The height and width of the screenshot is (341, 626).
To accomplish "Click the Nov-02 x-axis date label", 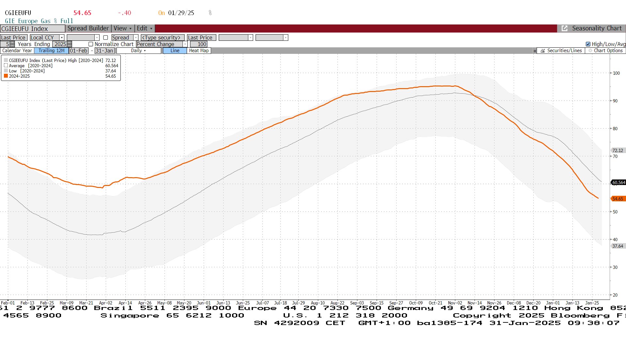I will click(x=455, y=303).
